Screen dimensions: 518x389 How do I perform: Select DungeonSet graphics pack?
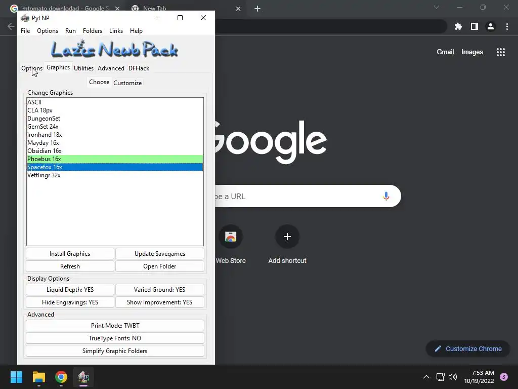click(x=115, y=119)
